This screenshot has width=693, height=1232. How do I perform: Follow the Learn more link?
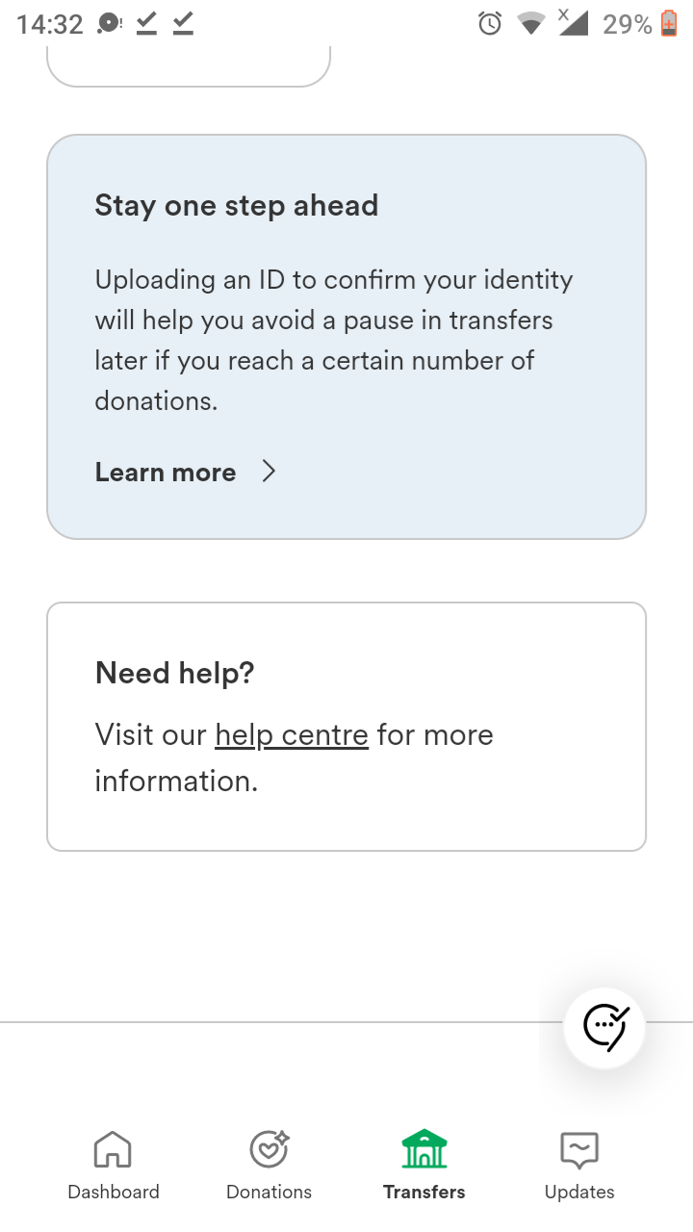166,472
